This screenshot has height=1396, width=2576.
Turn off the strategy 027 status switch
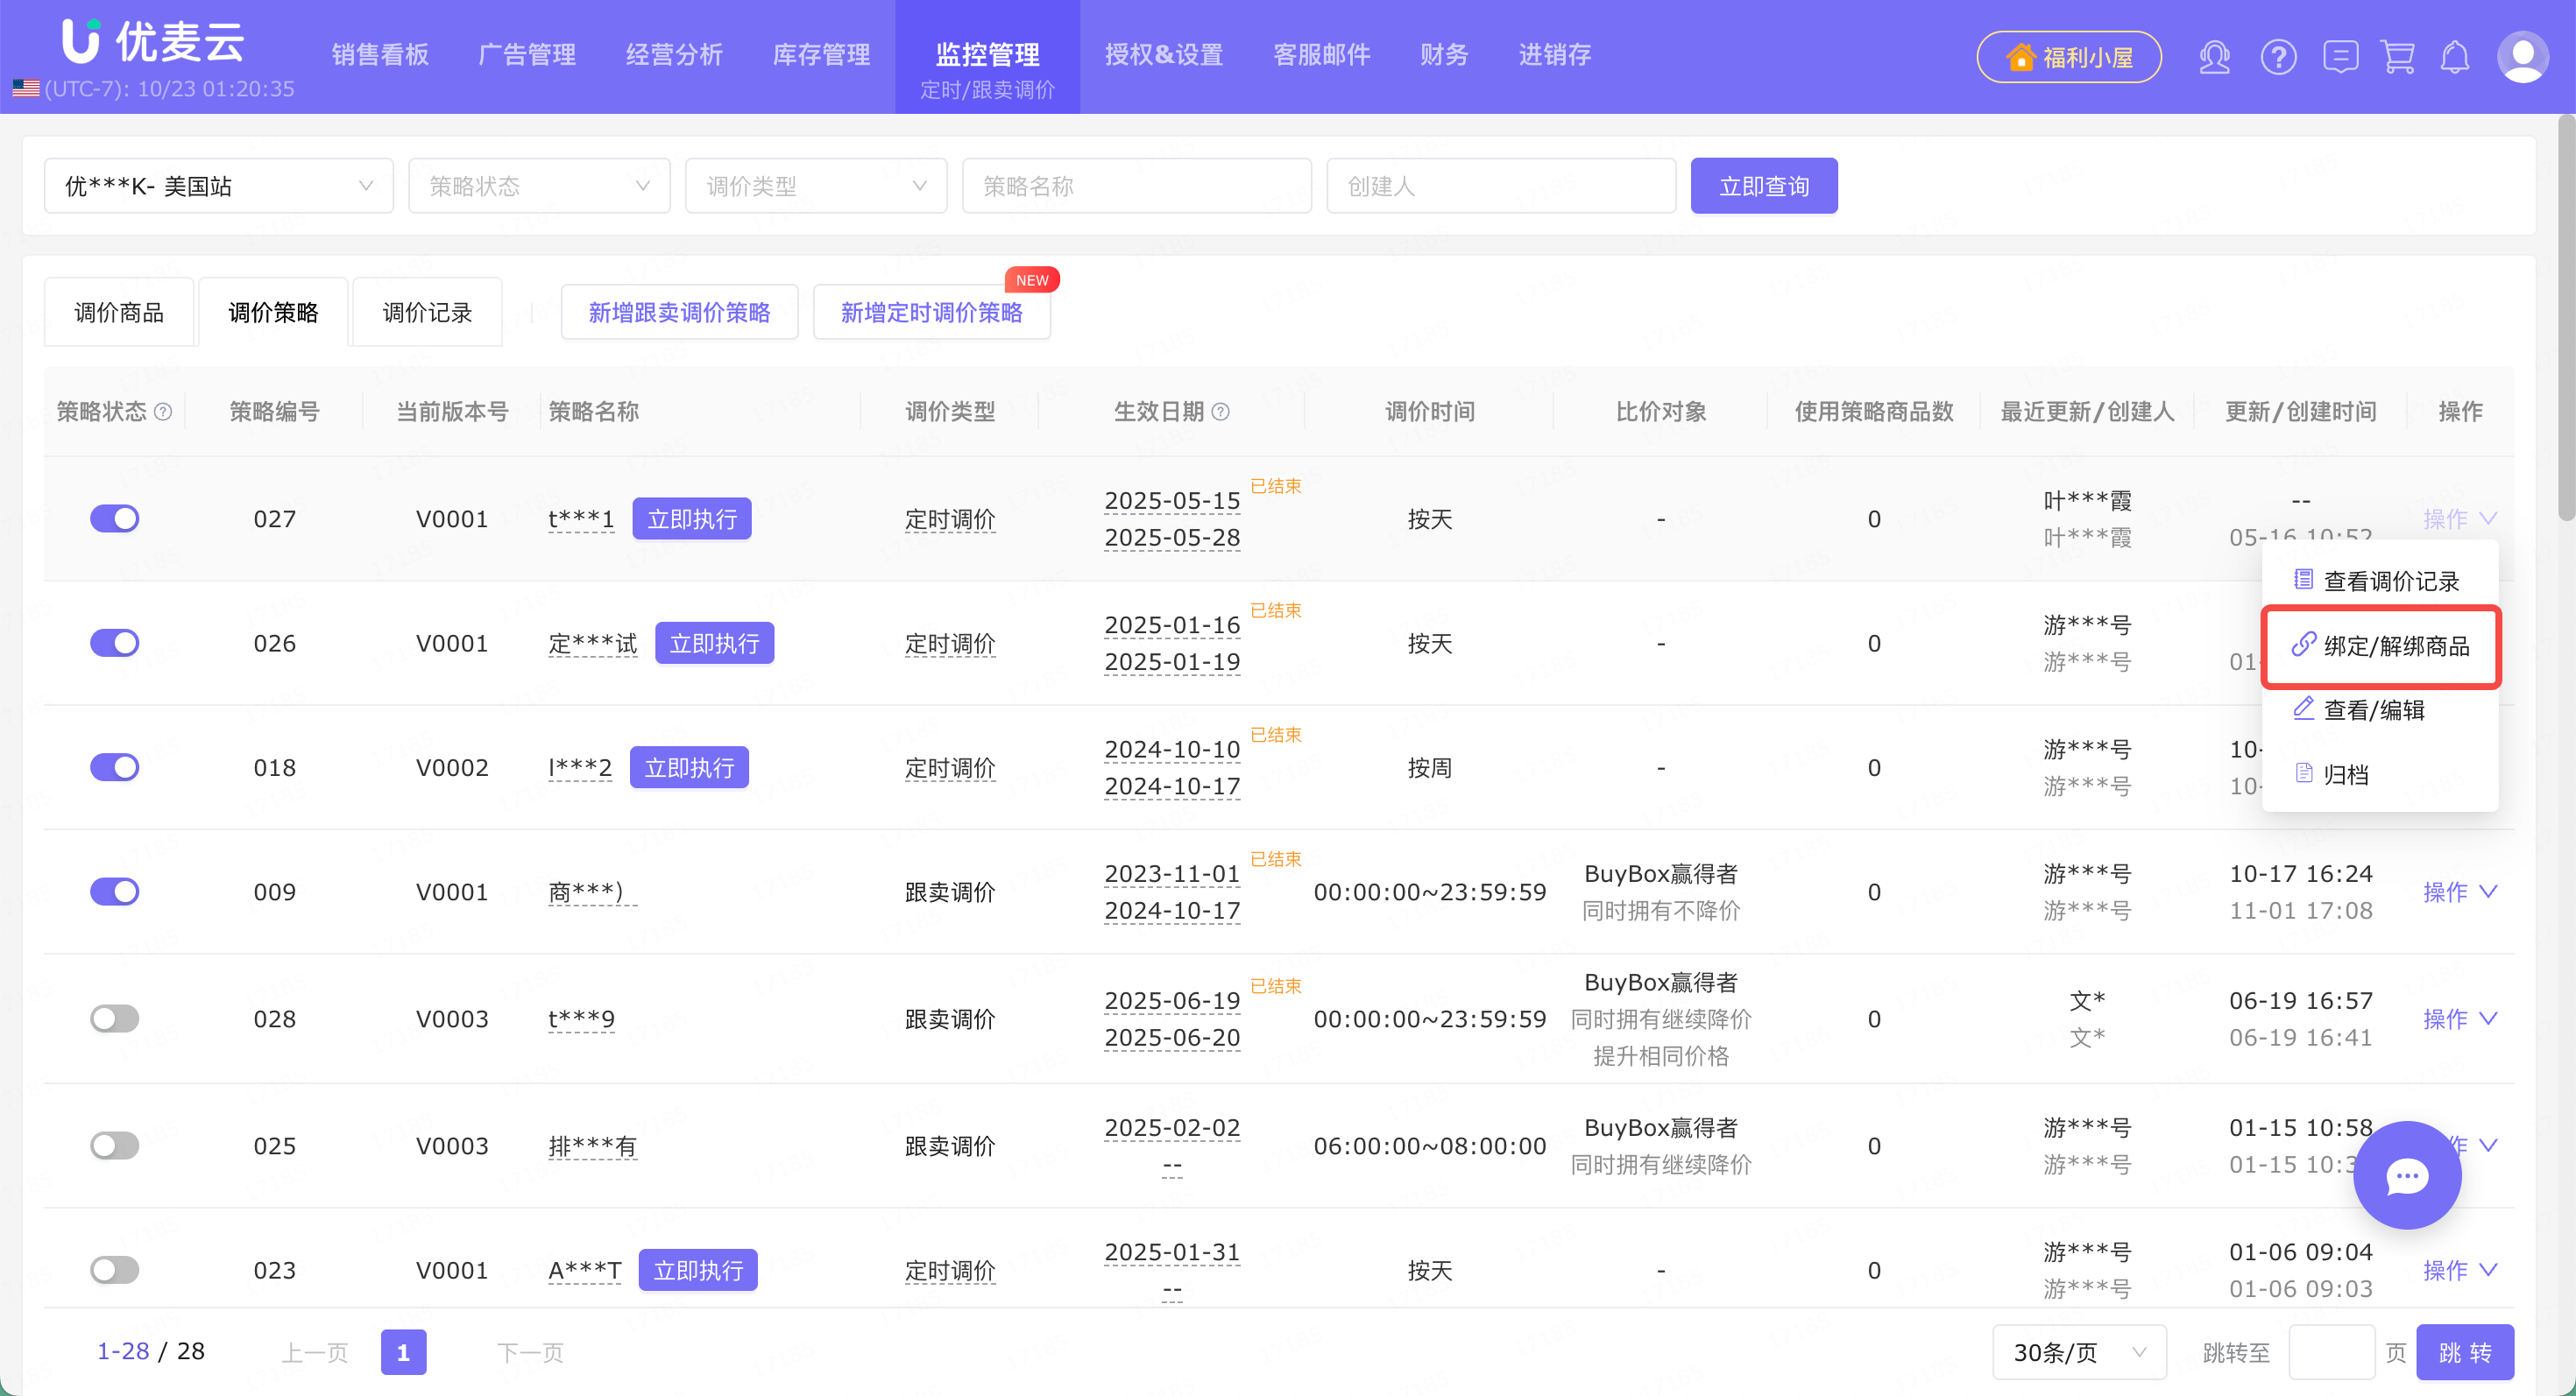point(115,518)
